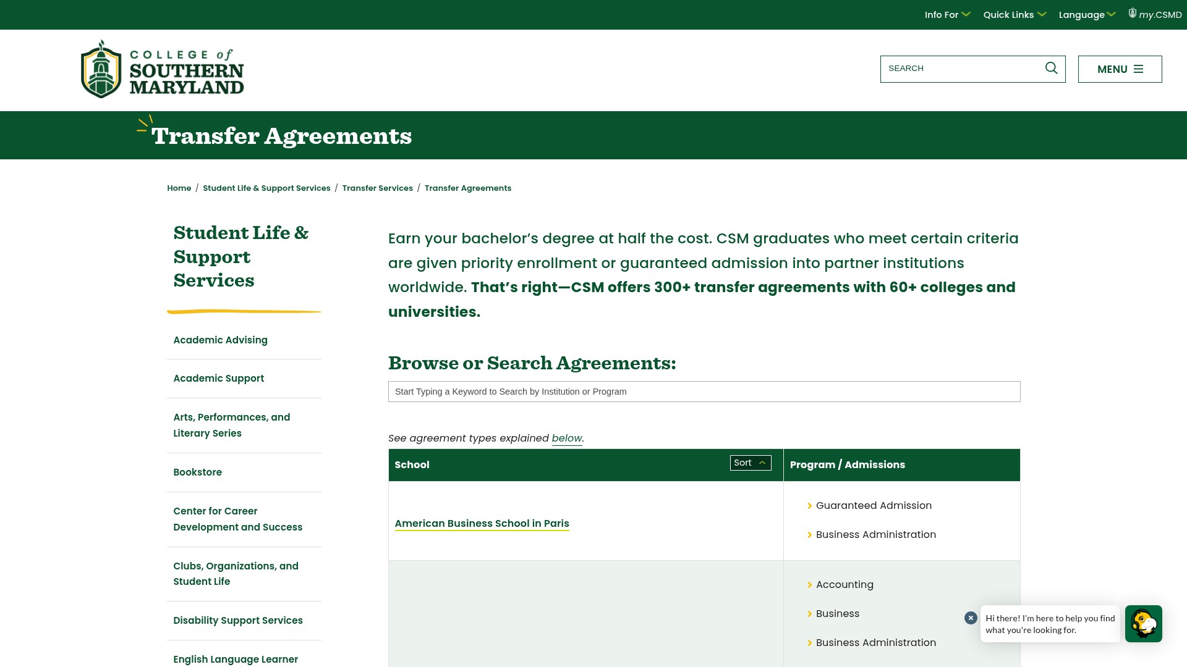Expand the Info For dropdown

[x=947, y=14]
